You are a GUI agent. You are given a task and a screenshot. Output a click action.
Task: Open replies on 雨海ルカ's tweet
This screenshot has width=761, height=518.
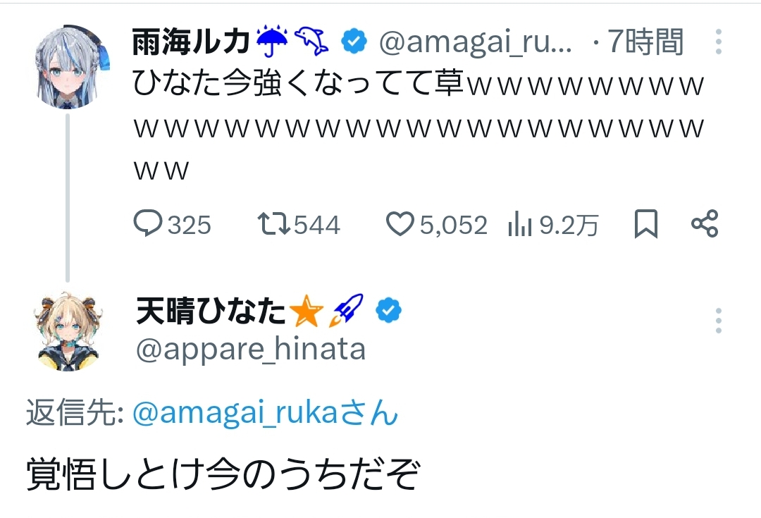click(x=148, y=224)
